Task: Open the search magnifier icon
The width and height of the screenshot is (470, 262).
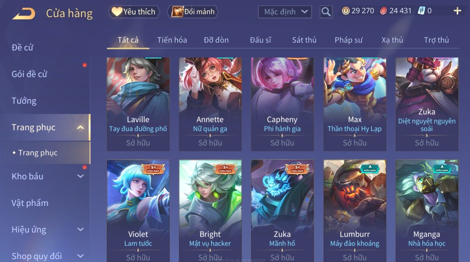Action: point(326,12)
